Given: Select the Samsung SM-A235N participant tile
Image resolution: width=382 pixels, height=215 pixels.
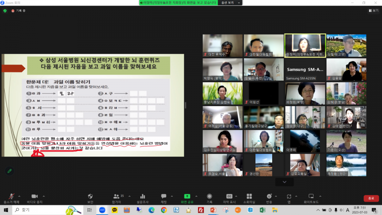Looking at the screenshot, I should [x=305, y=70].
